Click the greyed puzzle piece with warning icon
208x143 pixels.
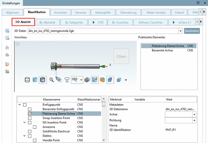(7, 47)
